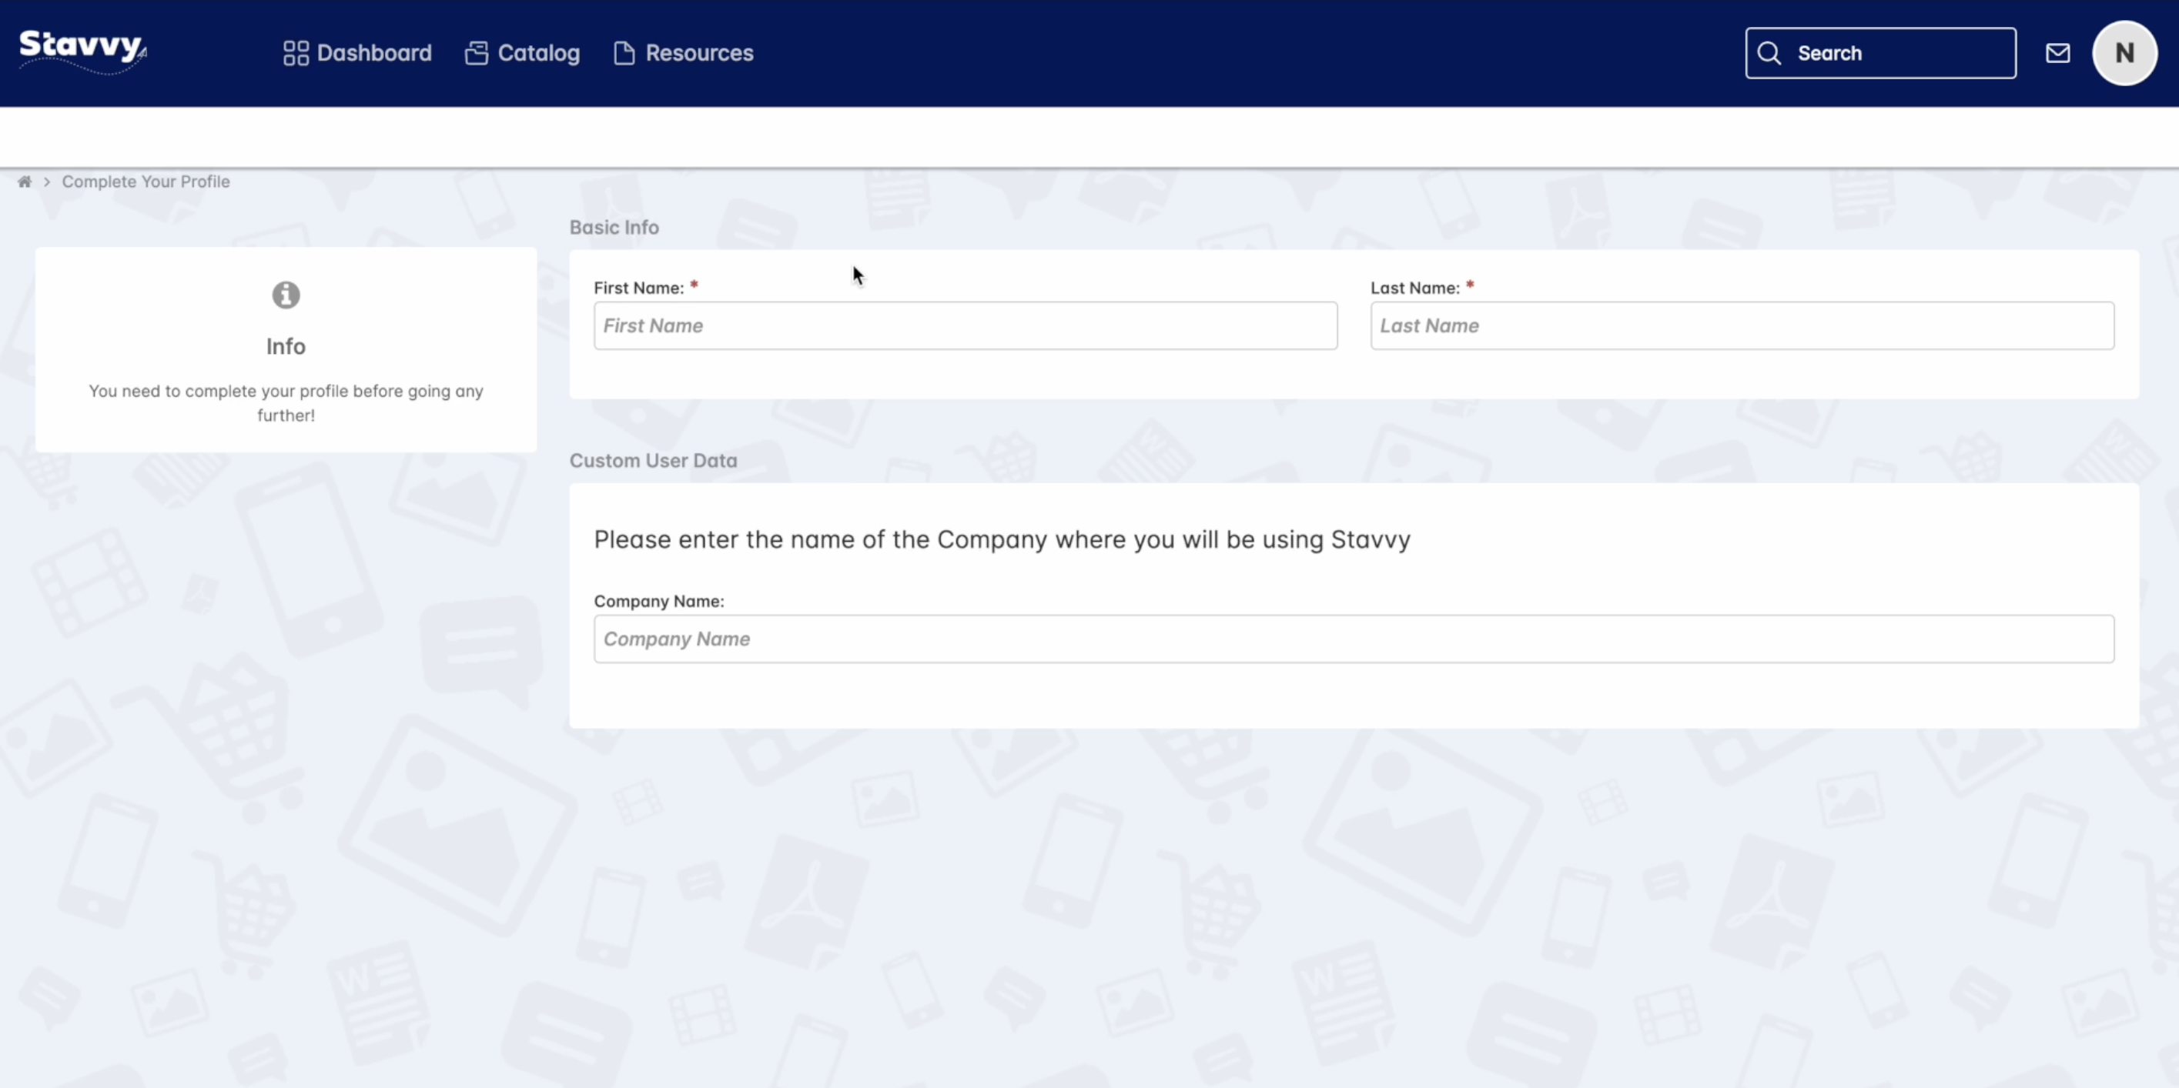Image resolution: width=2179 pixels, height=1088 pixels.
Task: Click into the First Name field
Action: (x=966, y=325)
